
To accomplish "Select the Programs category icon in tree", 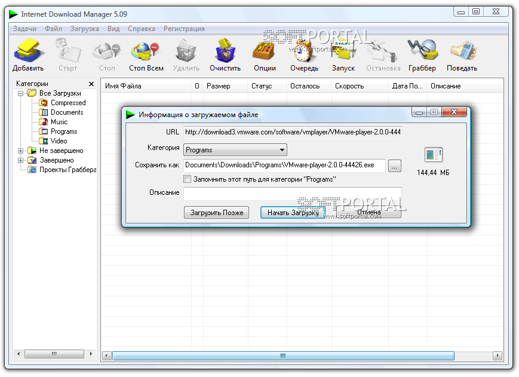I will pos(44,131).
